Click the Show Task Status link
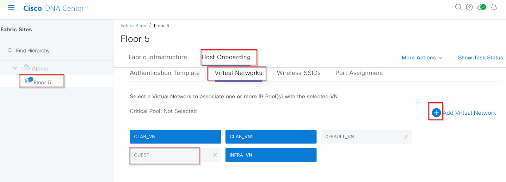This screenshot has width=506, height=182. [x=480, y=58]
